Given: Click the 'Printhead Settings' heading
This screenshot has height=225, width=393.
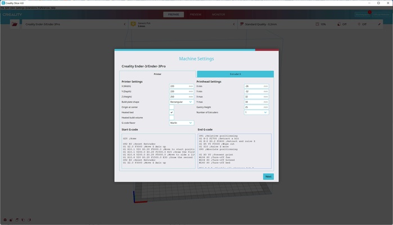Looking at the screenshot, I should (x=209, y=82).
